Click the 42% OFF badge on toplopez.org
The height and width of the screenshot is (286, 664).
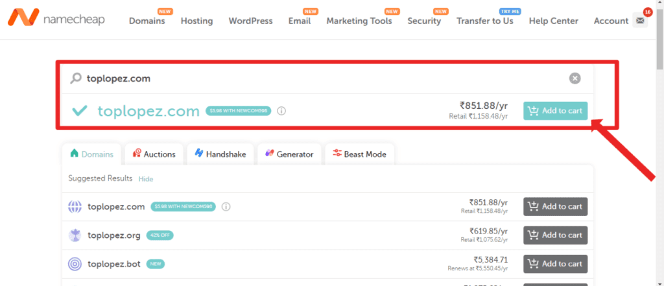point(160,235)
